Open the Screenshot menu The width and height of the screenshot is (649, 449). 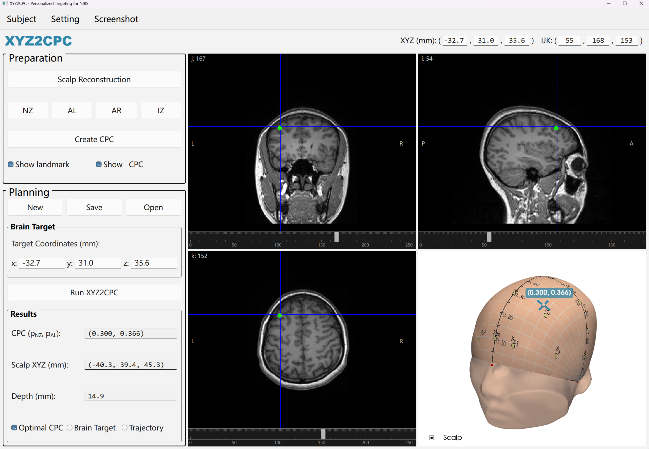point(116,19)
